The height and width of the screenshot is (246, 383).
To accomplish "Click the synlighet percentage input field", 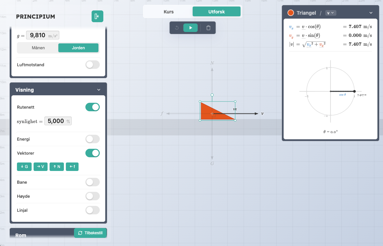I will coord(56,121).
